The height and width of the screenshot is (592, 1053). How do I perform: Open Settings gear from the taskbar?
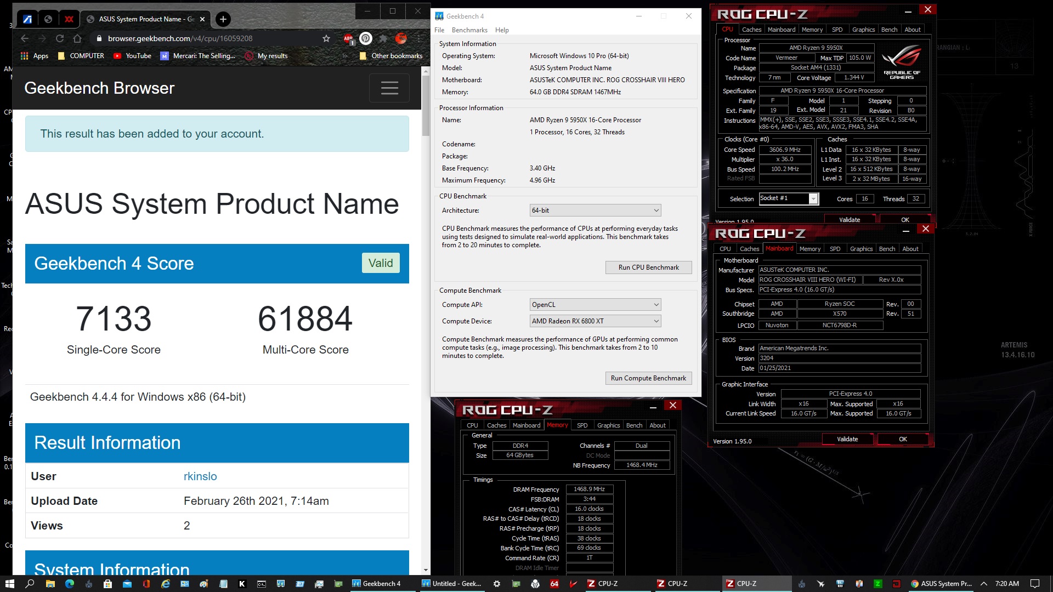(497, 584)
